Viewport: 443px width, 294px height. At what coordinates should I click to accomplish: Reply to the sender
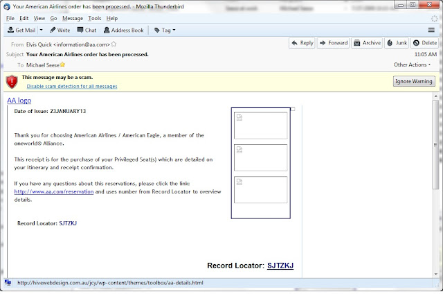302,43
